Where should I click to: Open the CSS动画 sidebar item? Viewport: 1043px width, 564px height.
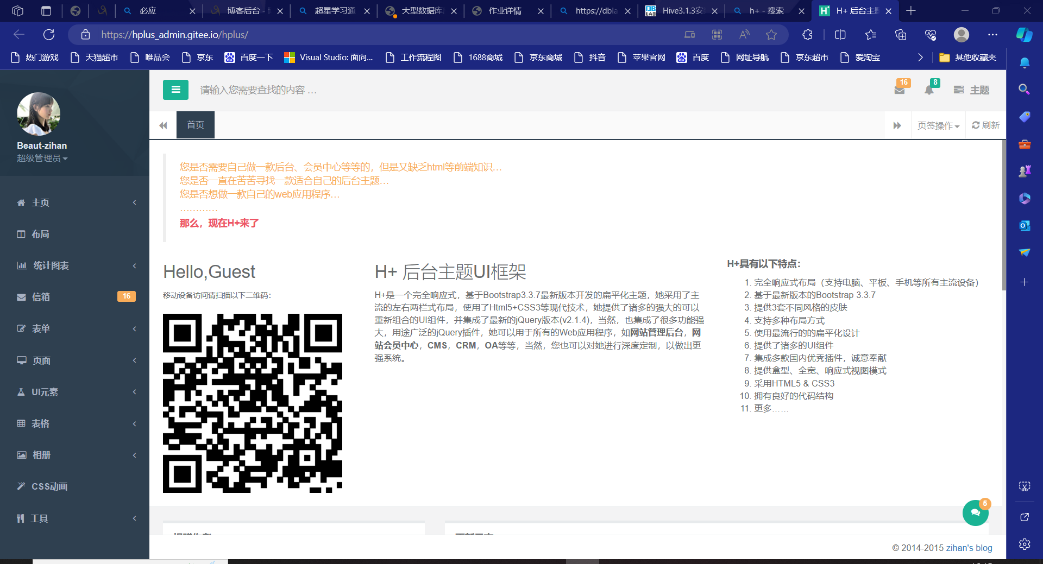coord(75,486)
